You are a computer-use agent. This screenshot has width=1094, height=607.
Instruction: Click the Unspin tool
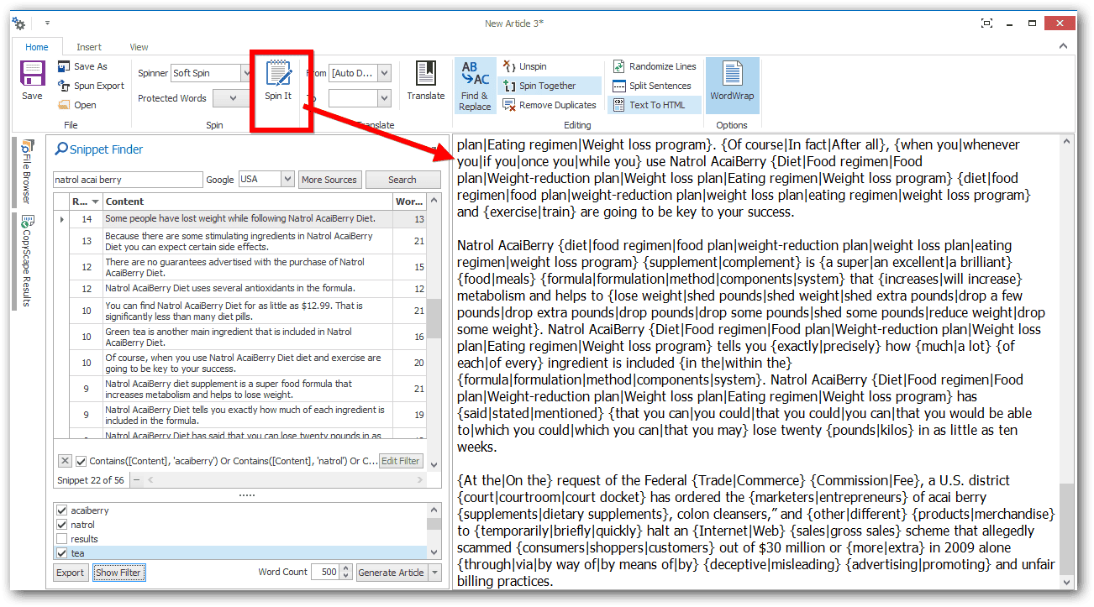(x=525, y=66)
